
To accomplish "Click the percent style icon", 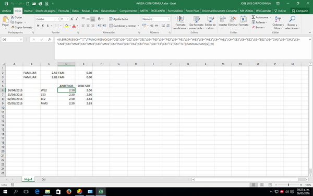I will [x=152, y=26].
